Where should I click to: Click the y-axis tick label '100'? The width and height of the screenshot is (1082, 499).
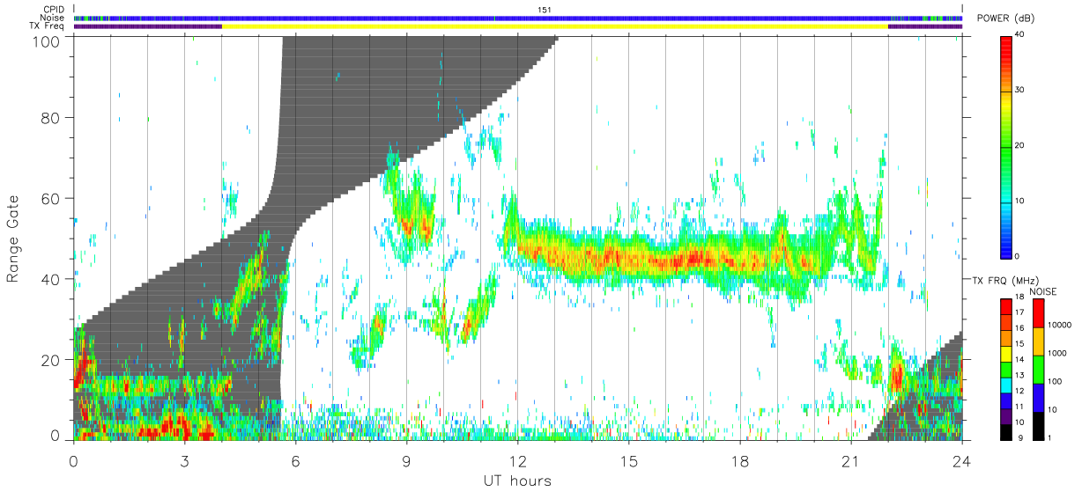click(48, 41)
